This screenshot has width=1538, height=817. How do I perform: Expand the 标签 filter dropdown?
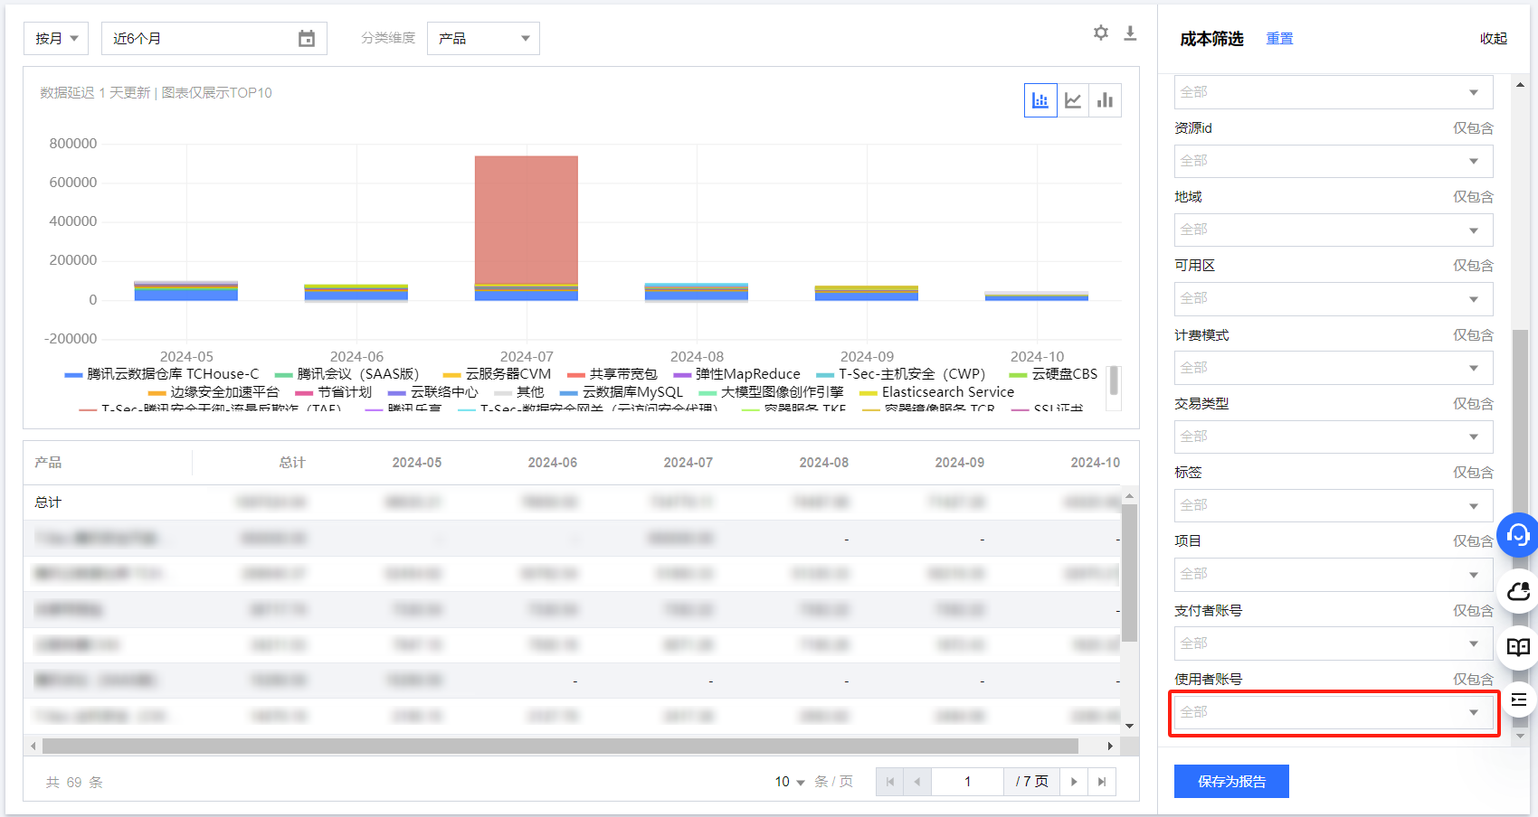1334,505
